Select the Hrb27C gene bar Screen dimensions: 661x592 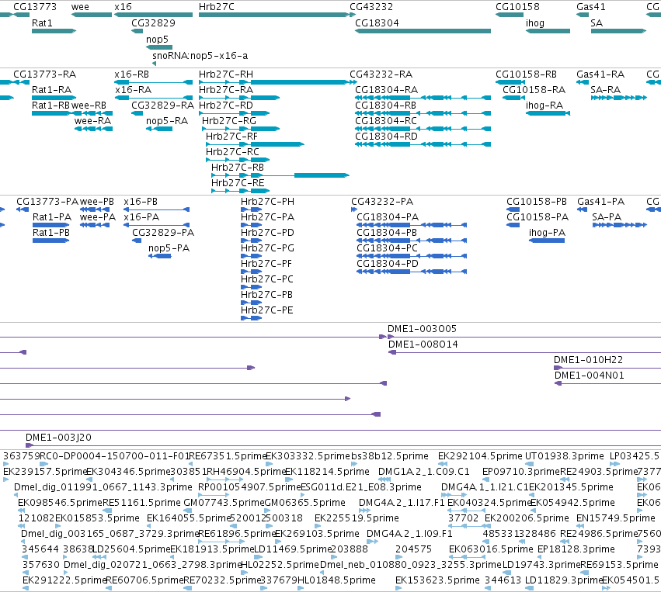(274, 15)
